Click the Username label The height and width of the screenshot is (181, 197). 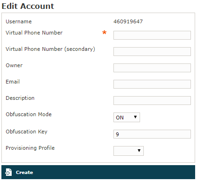tap(19, 21)
